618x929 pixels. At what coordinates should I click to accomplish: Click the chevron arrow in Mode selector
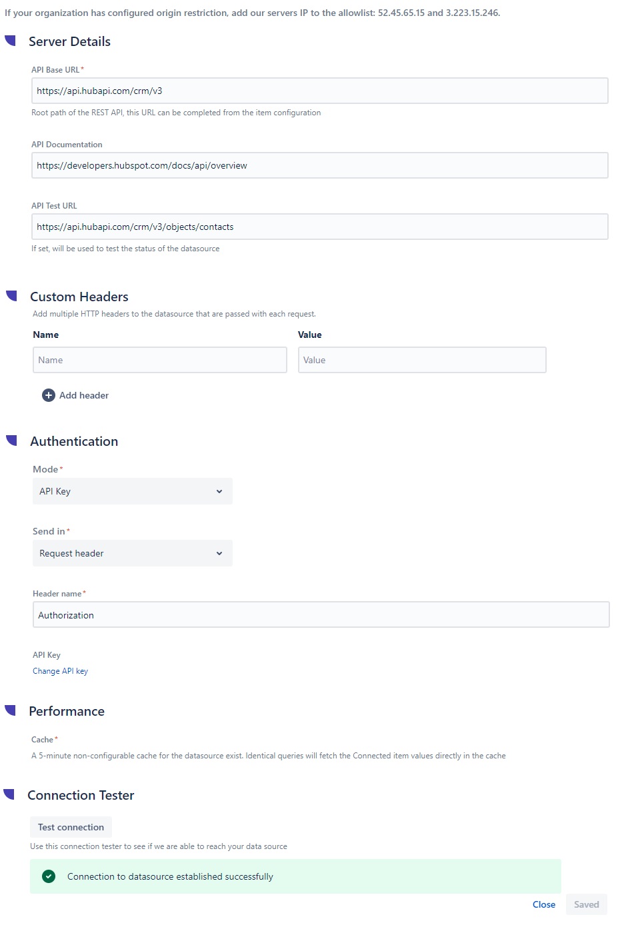click(219, 491)
